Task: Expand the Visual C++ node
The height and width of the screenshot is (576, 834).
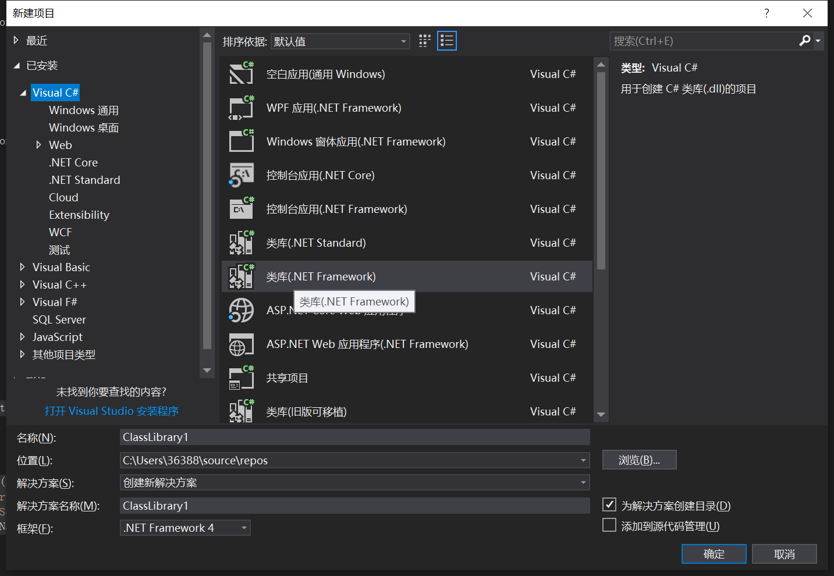Action: click(x=22, y=285)
